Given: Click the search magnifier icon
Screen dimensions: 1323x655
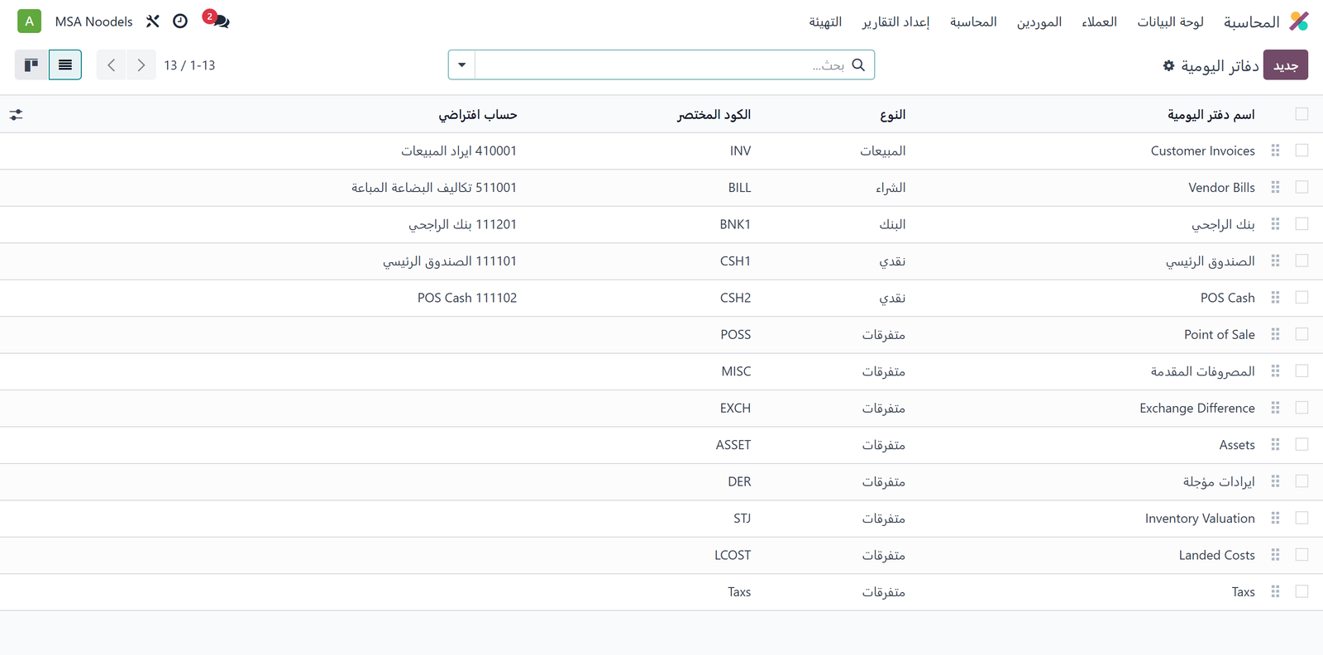Looking at the screenshot, I should (858, 65).
